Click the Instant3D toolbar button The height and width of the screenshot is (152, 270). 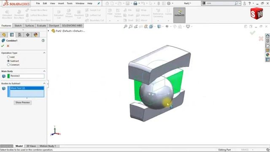(x=179, y=15)
